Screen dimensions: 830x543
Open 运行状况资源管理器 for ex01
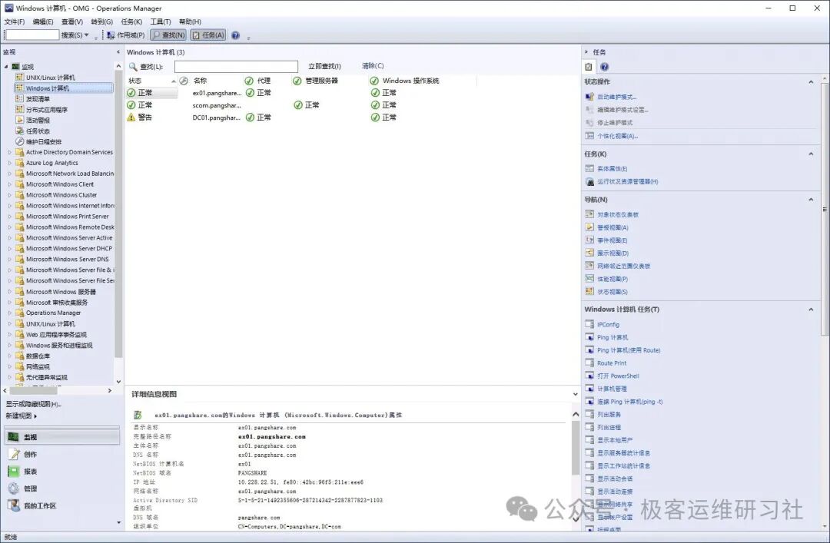627,182
